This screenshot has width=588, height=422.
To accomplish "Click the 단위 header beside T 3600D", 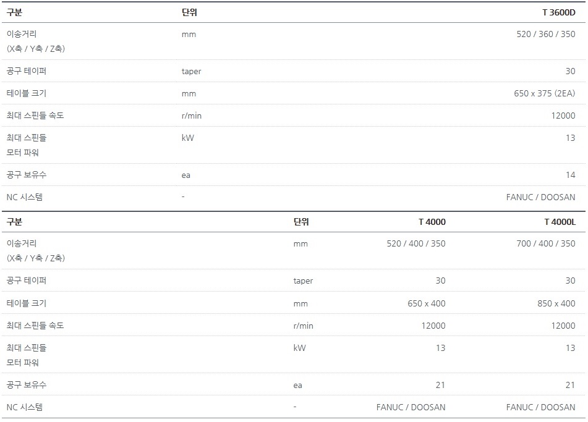I will (x=189, y=12).
